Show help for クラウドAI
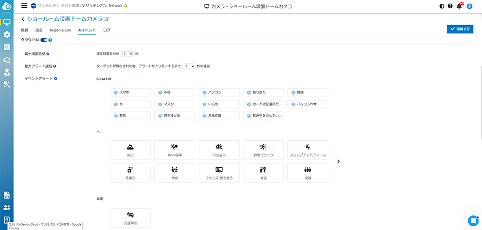 [50, 40]
